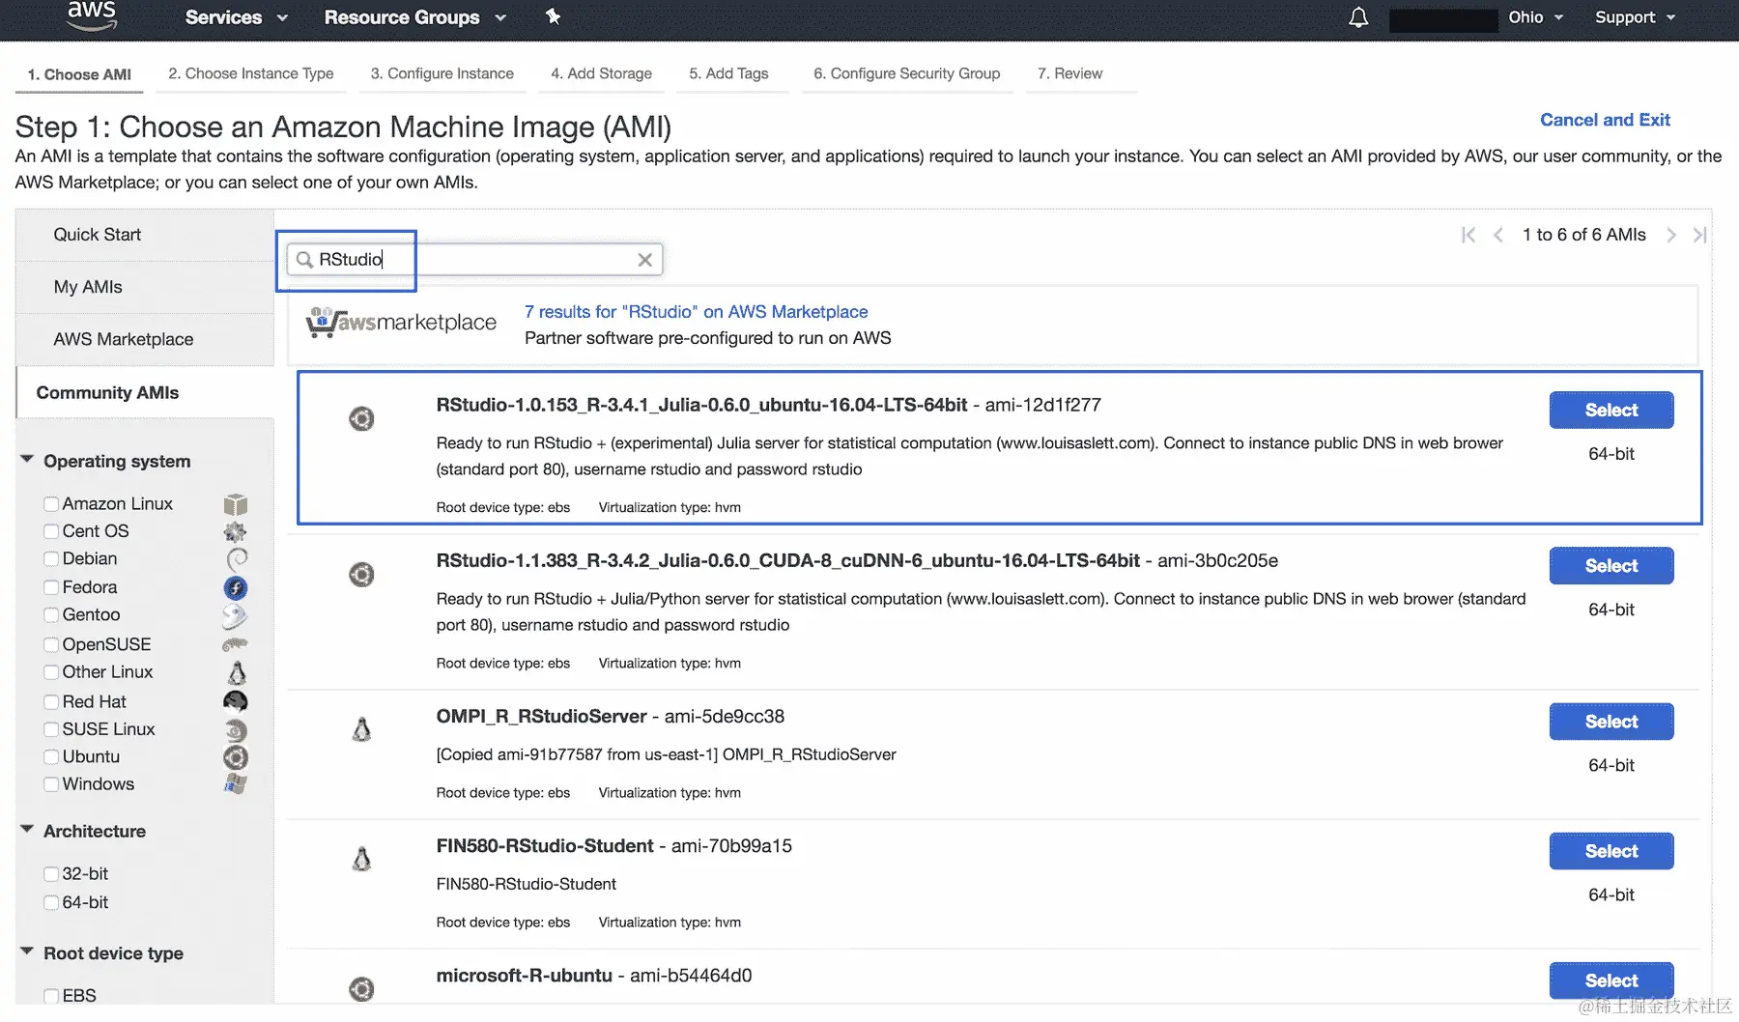The image size is (1739, 1022).
Task: Click Linux penguin icon for FIN580-RStudio-Student
Action: pyautogui.click(x=361, y=859)
